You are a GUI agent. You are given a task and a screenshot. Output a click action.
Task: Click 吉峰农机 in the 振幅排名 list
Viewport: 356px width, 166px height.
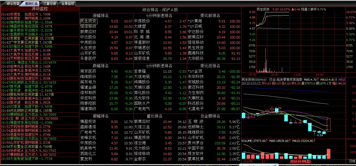88,138
